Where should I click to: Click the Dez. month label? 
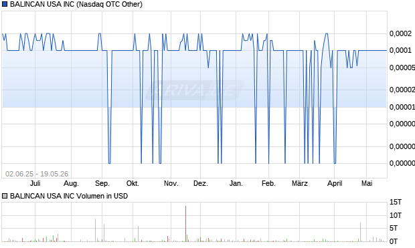coord(201,183)
